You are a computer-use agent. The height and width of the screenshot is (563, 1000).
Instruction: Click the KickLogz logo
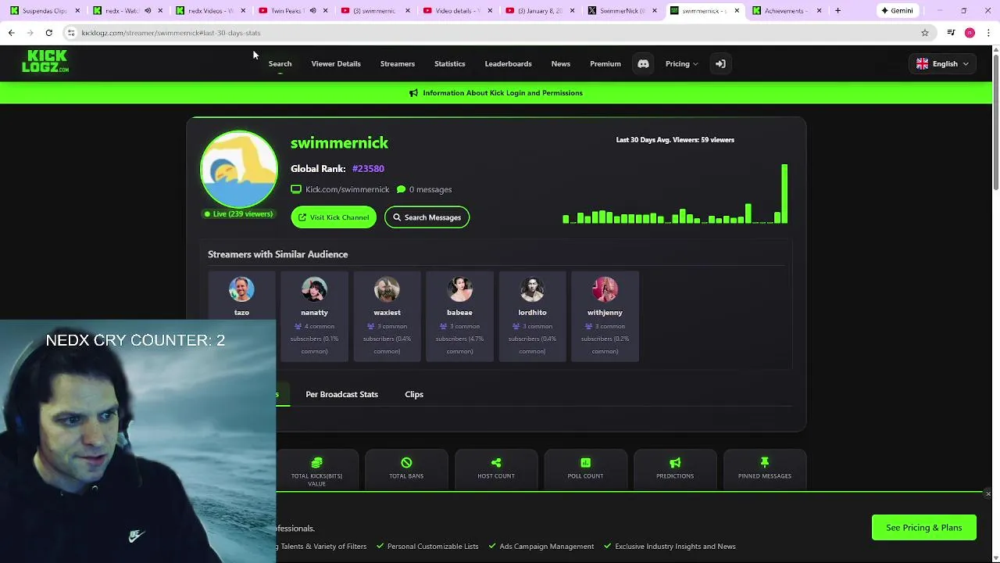pyautogui.click(x=45, y=61)
